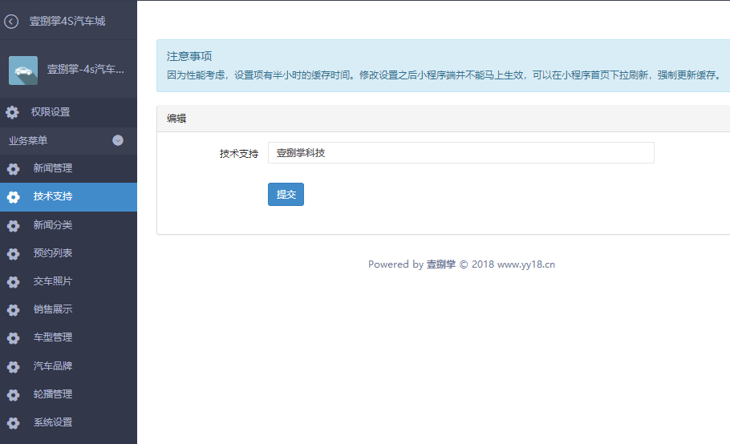The image size is (730, 444).
Task: Click the gear icon next to 新闻分类
Action: 13,225
